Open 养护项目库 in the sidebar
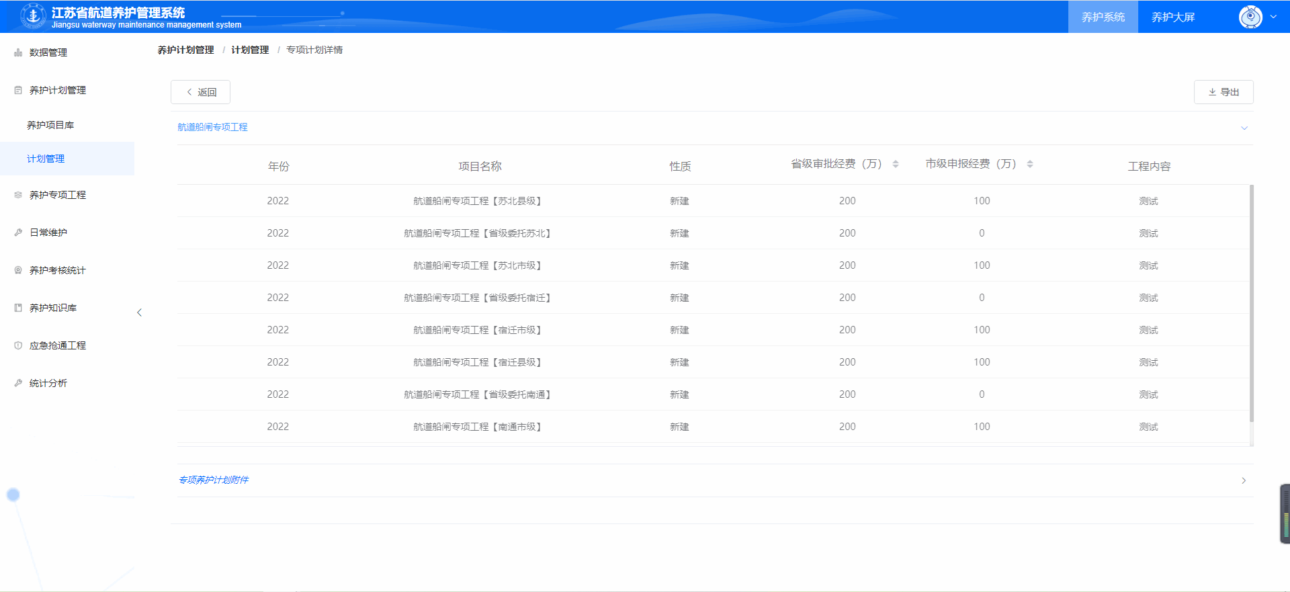This screenshot has height=592, width=1290. [50, 125]
